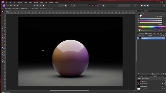Select the Hand (view) tool

pos(2,11)
